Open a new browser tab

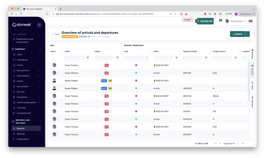[x=61, y=9]
